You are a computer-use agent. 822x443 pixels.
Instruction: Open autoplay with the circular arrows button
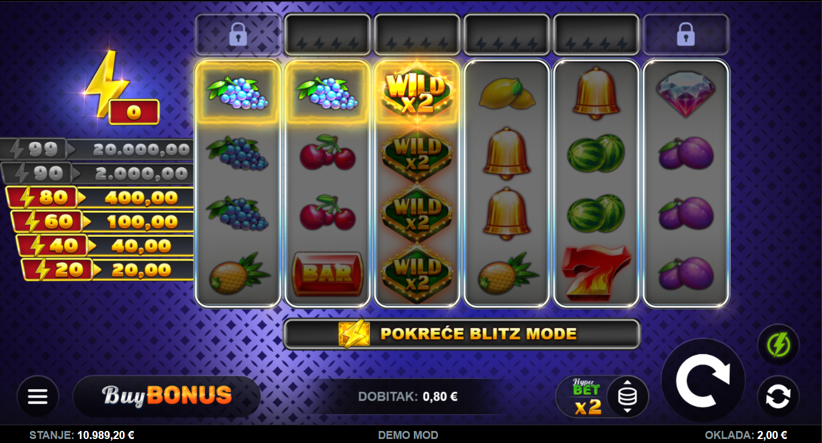point(778,397)
